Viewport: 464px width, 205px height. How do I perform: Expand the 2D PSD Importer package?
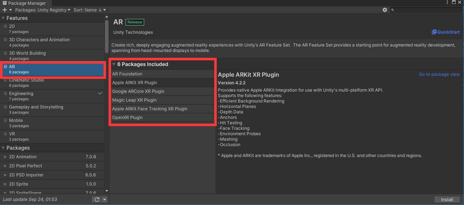5,175
